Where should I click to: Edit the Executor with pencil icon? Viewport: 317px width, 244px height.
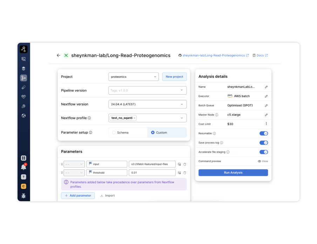pyautogui.click(x=266, y=96)
